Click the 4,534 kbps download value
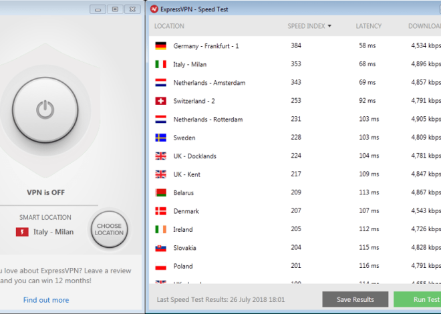441x314 pixels. pyautogui.click(x=426, y=45)
